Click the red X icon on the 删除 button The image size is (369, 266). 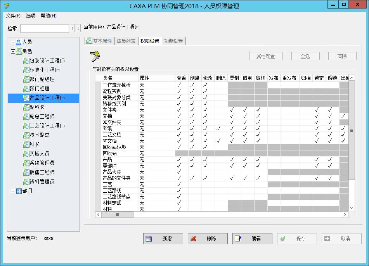[x=194, y=238]
